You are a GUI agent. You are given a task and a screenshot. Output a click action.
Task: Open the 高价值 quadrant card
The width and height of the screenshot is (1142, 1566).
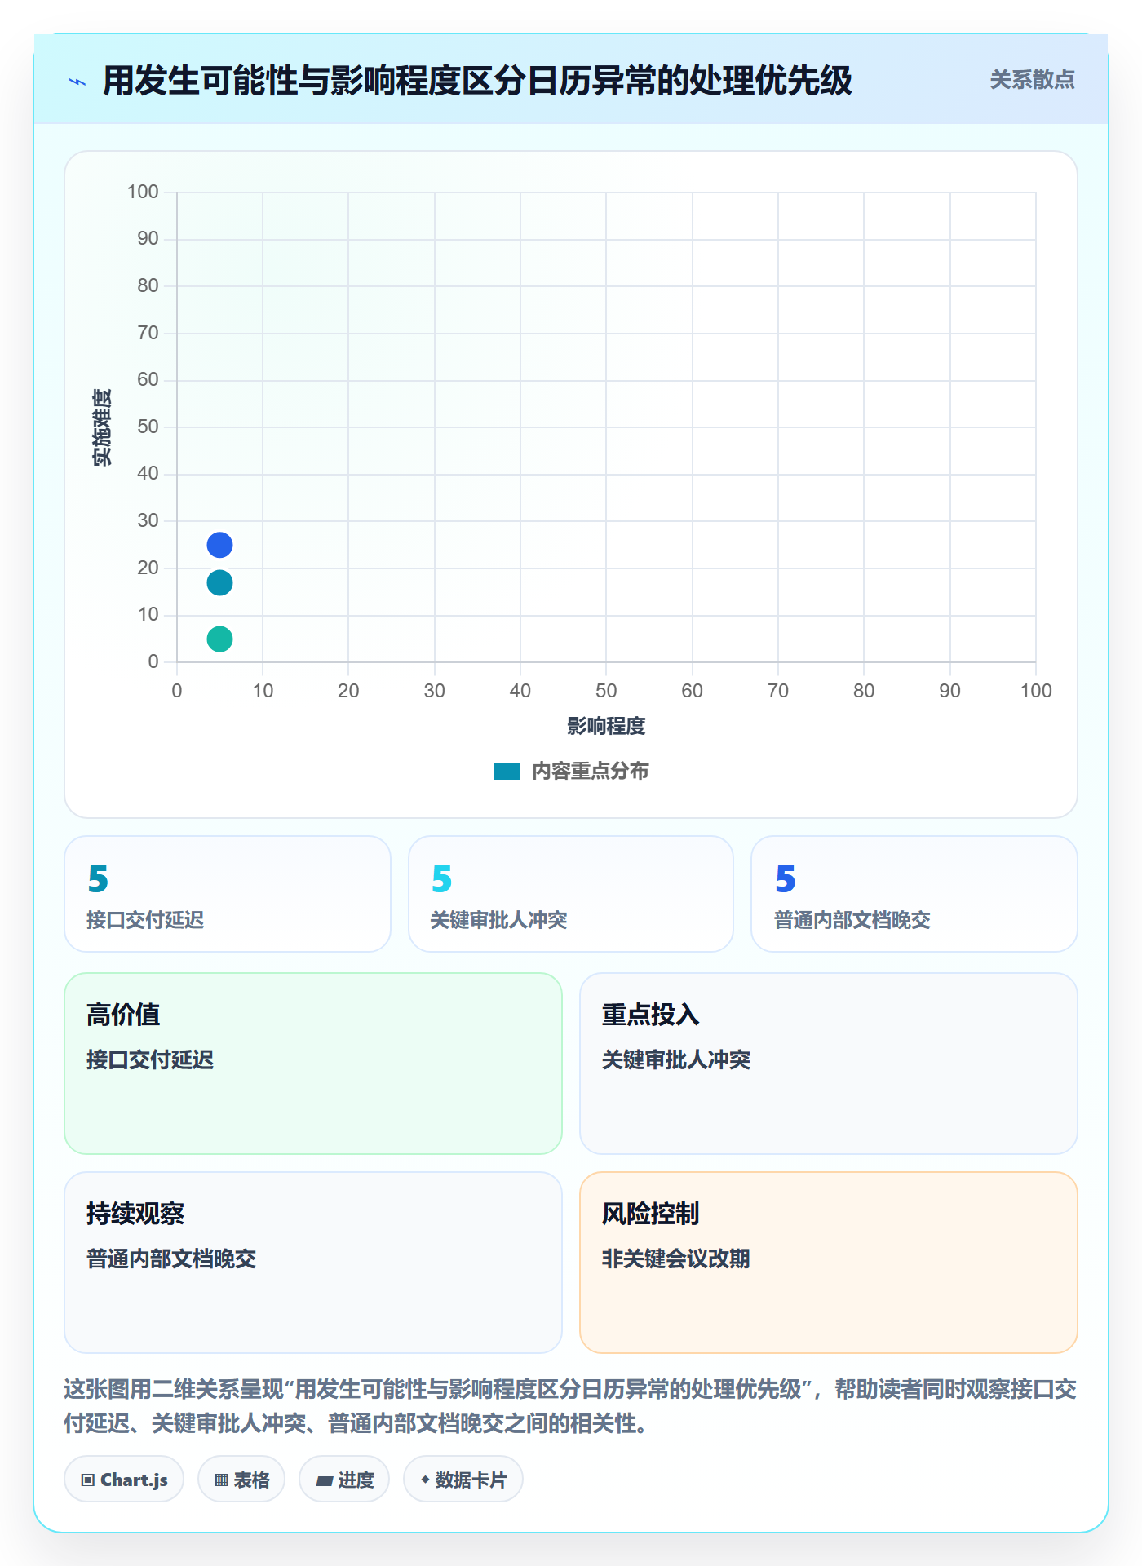313,1064
